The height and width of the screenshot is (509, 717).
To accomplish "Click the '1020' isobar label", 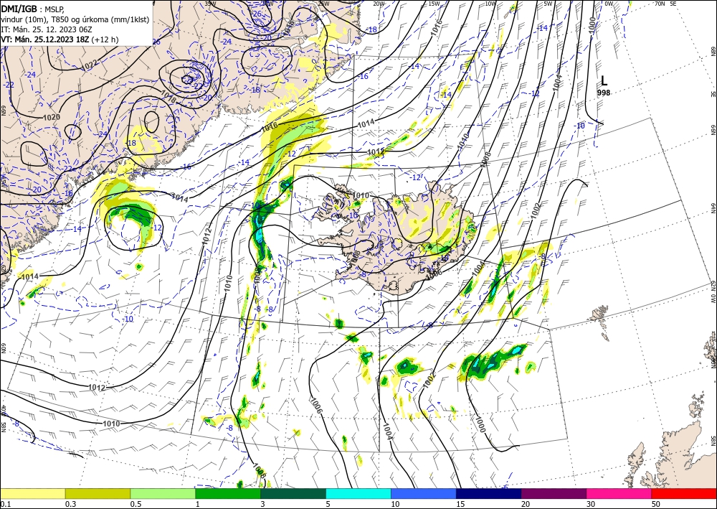I will pos(51,118).
